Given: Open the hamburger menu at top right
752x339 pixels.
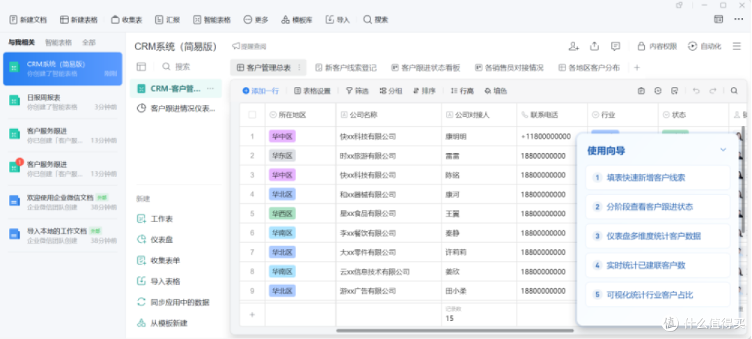Looking at the screenshot, I should [x=737, y=47].
